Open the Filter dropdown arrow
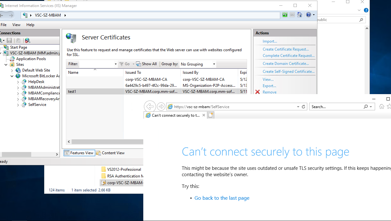The image size is (391, 221). (116, 64)
